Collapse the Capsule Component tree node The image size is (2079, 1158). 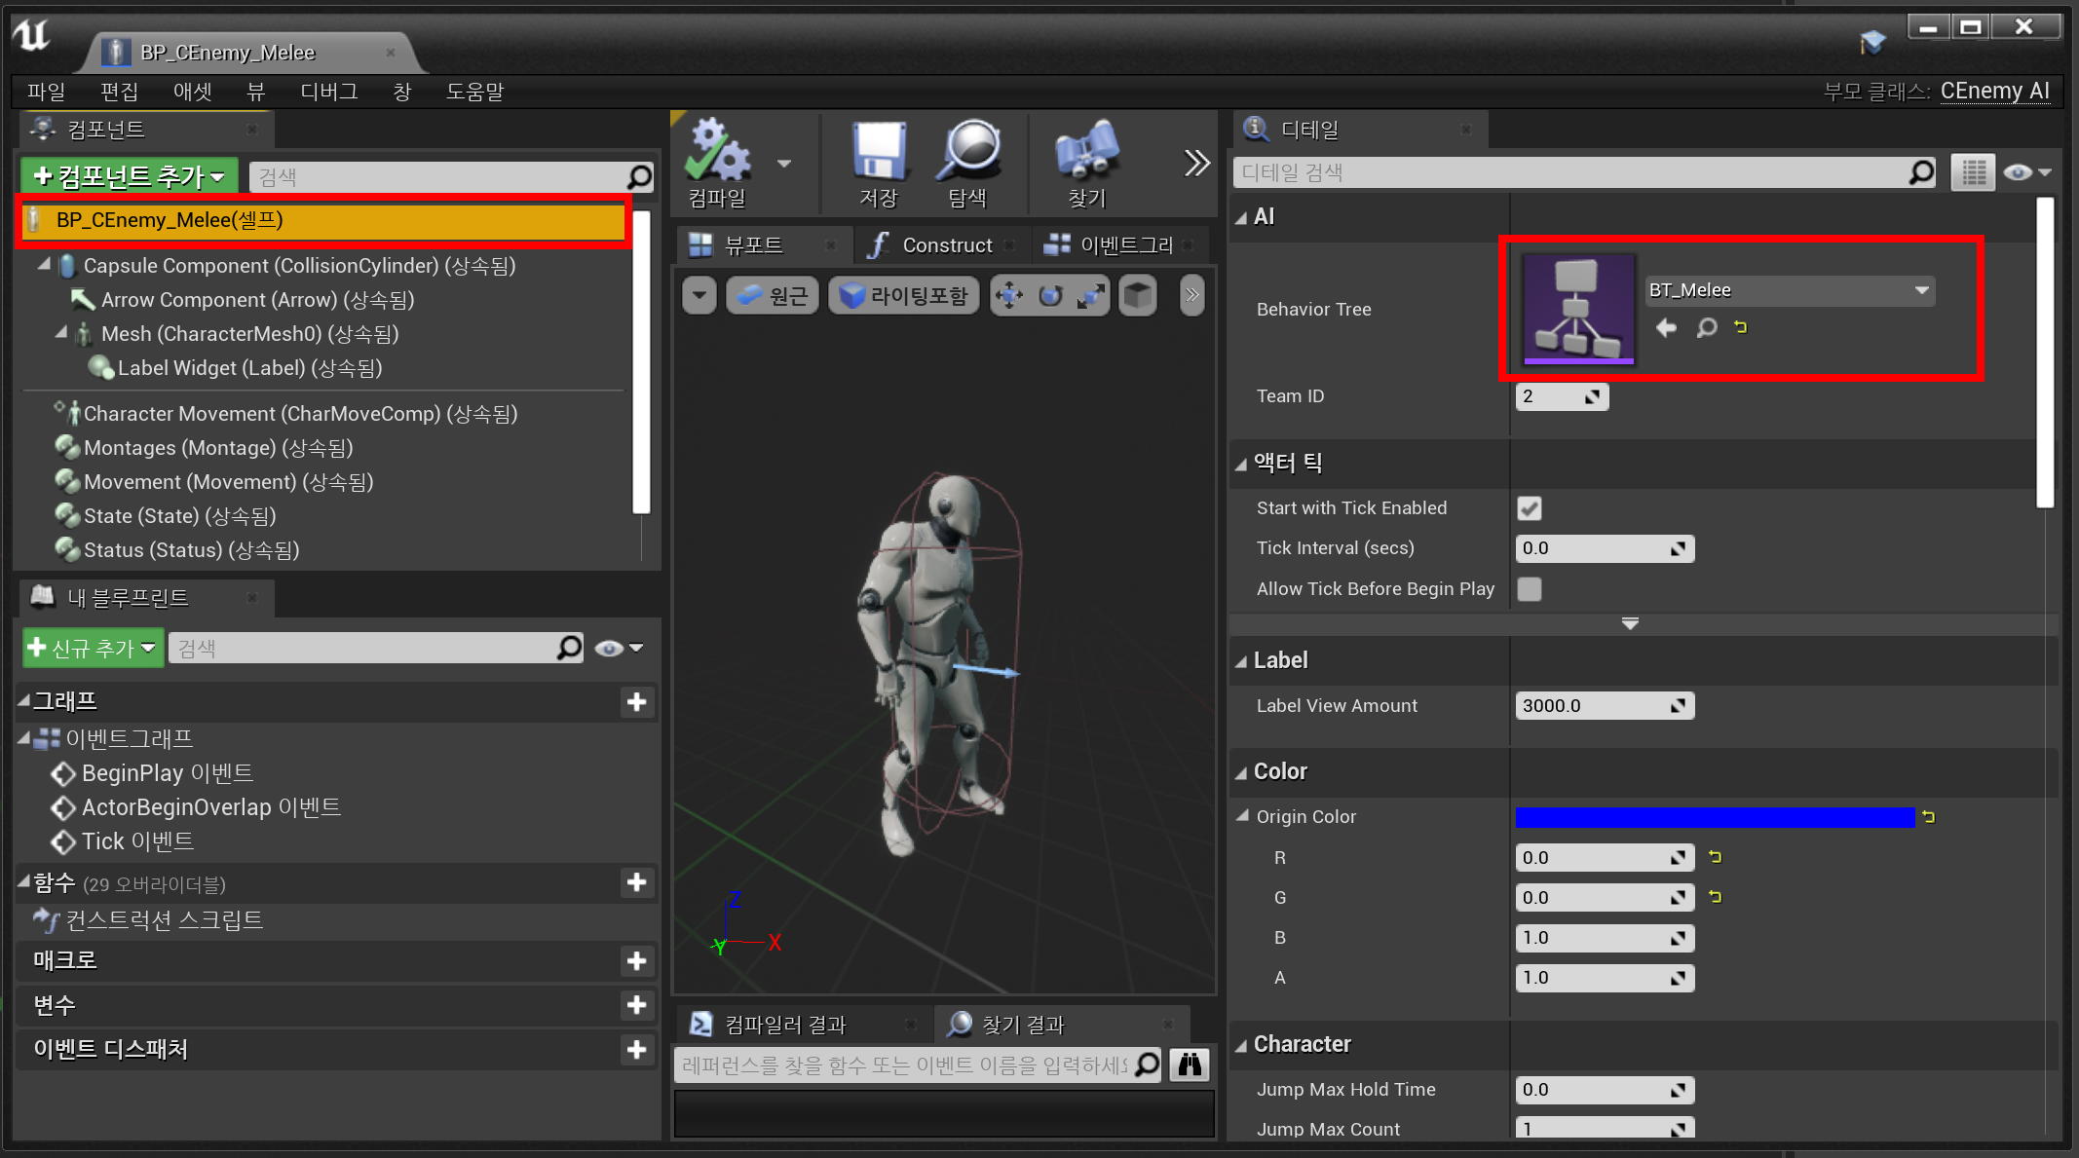tap(44, 265)
